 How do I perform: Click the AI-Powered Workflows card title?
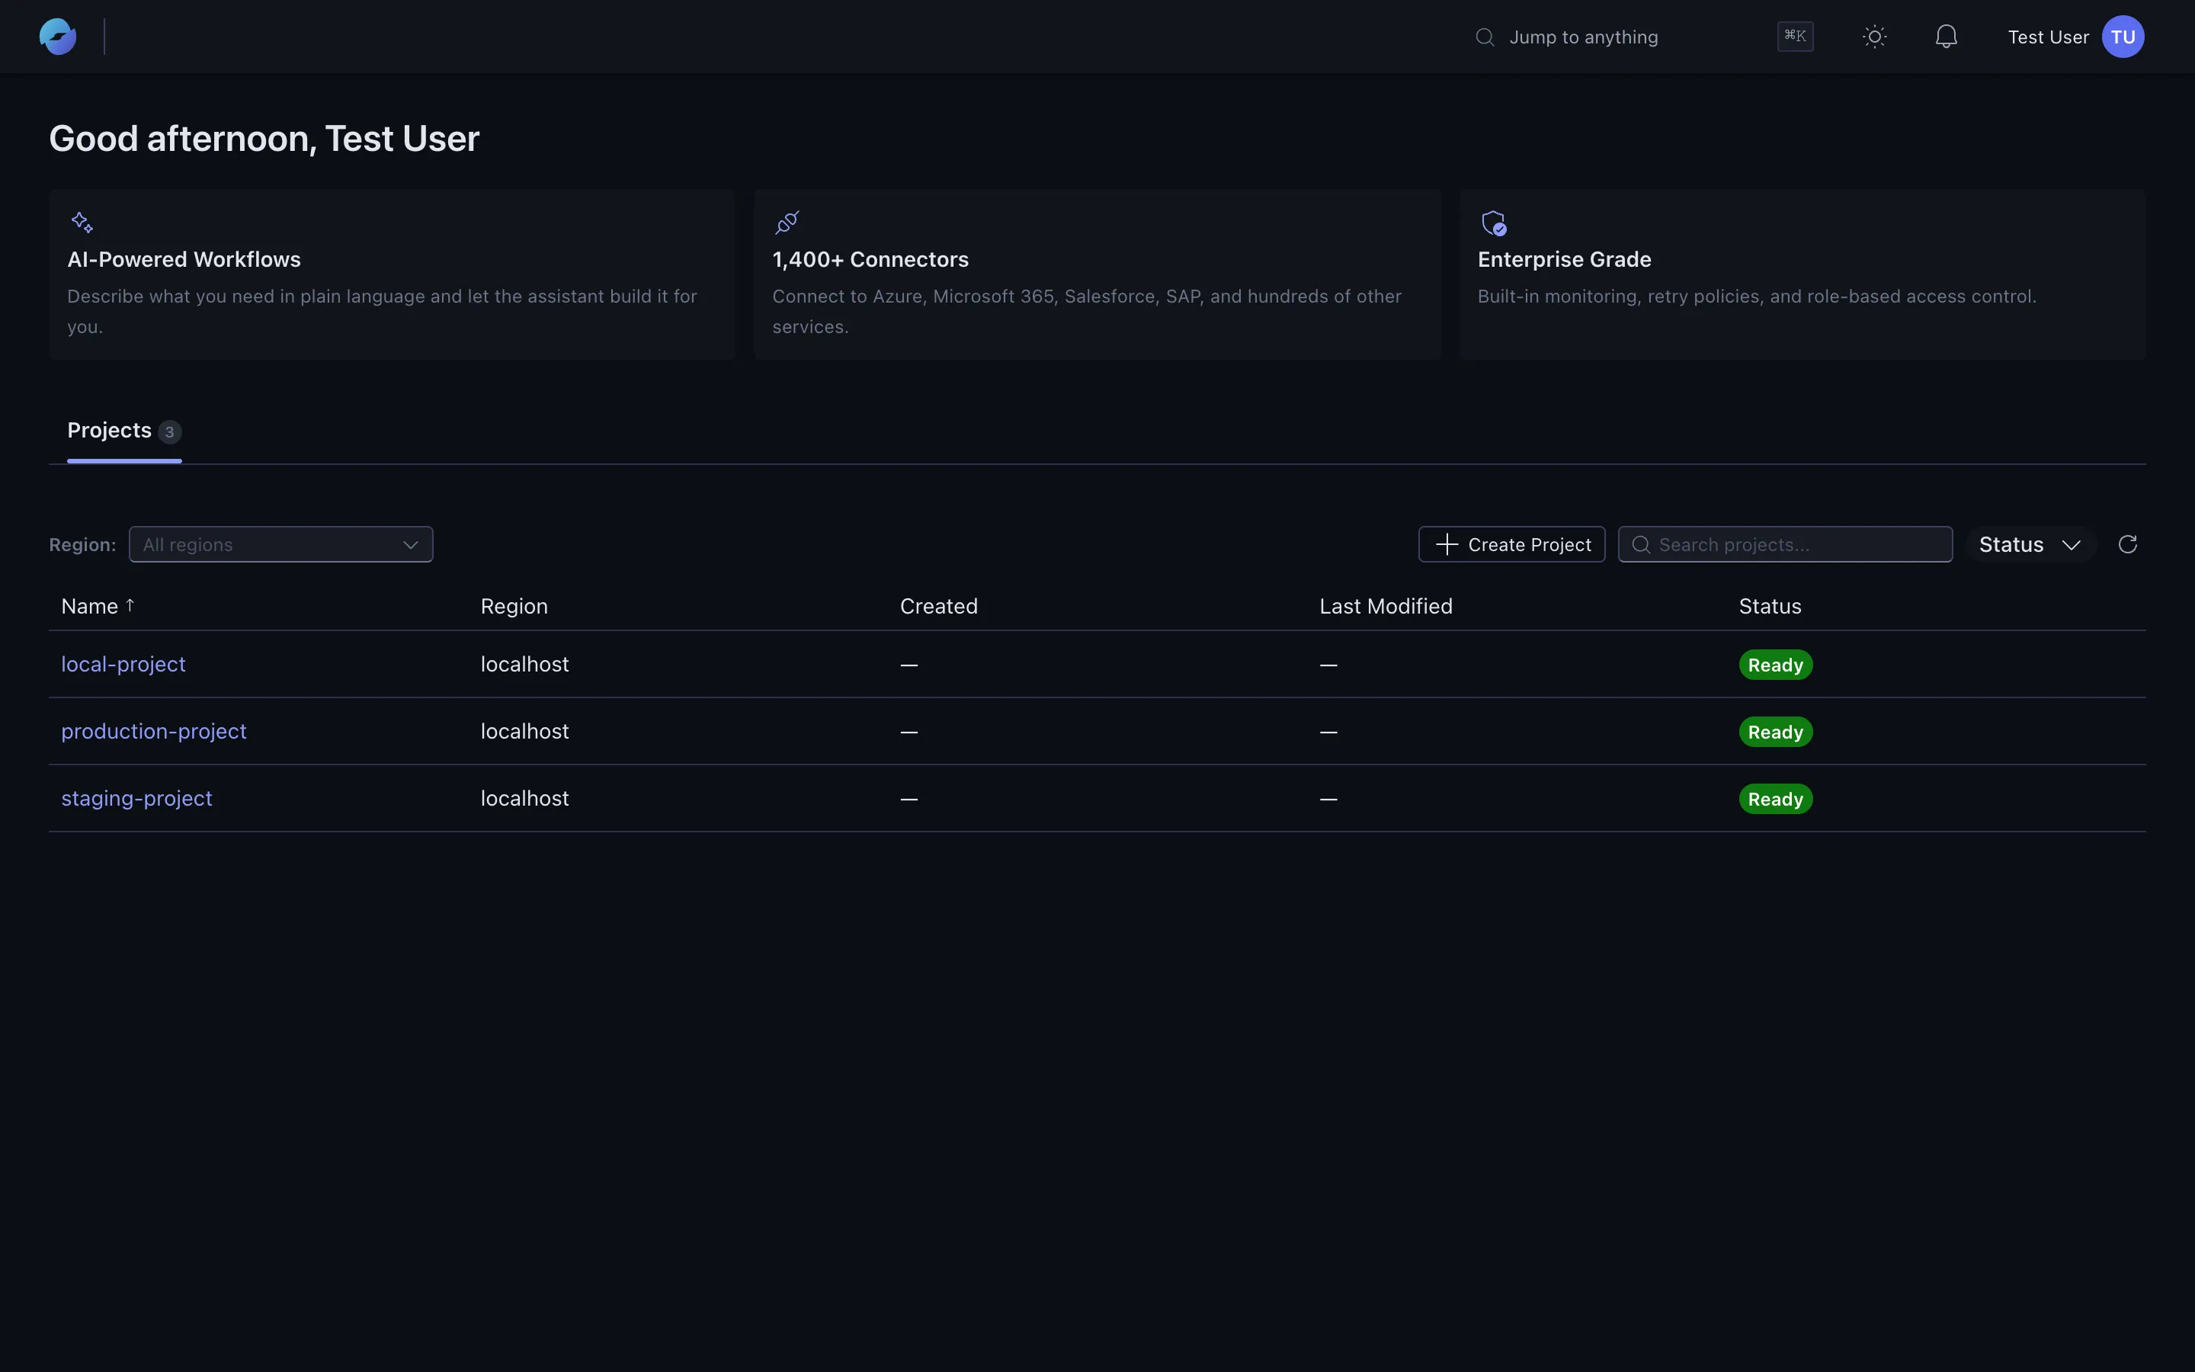click(x=184, y=259)
